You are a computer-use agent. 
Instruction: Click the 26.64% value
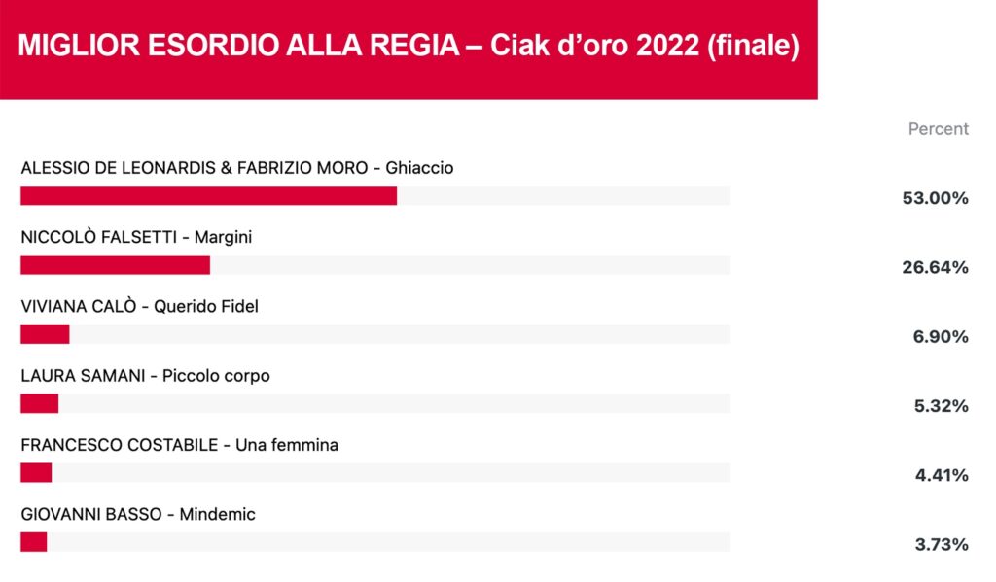[x=935, y=267]
